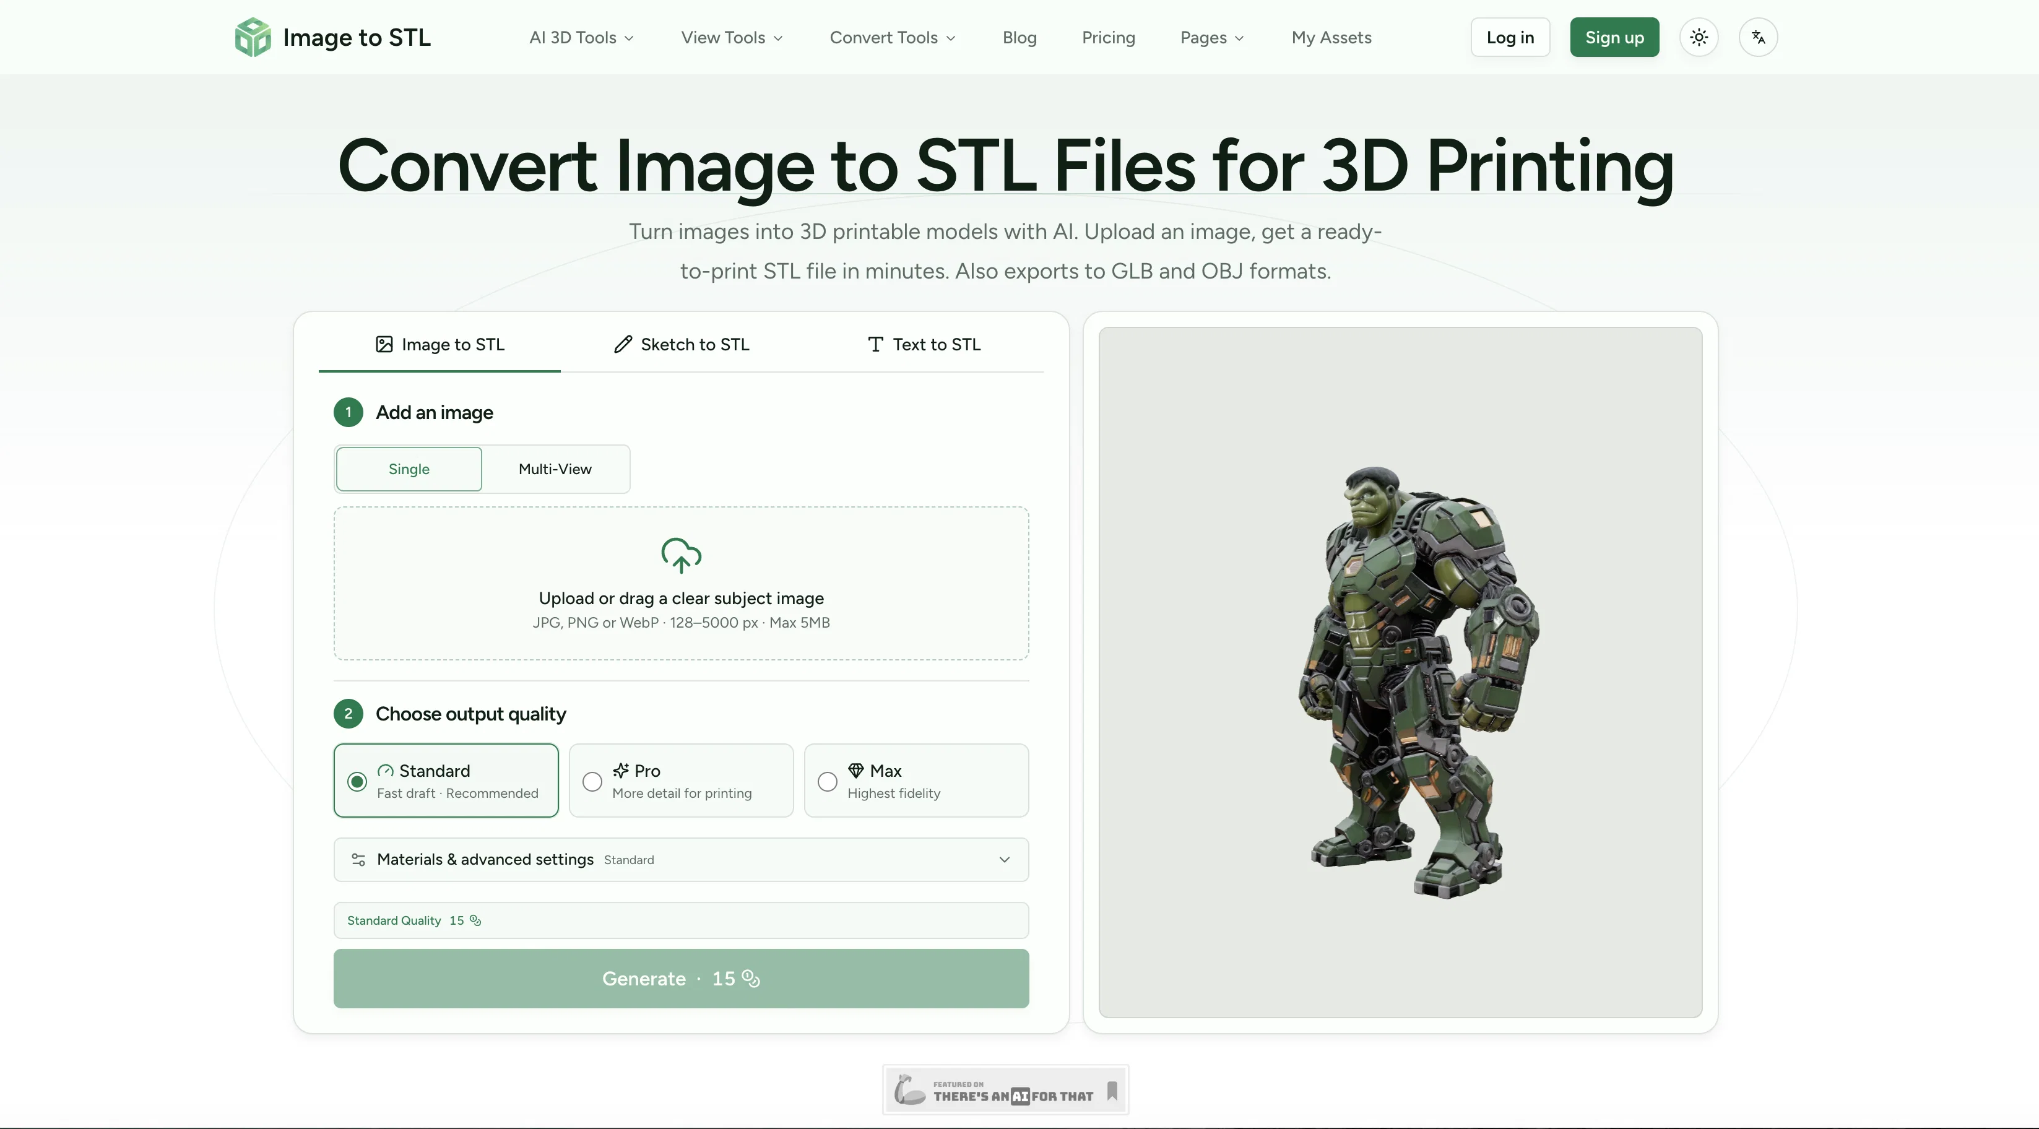Go to My Assets
This screenshot has width=2039, height=1129.
[x=1331, y=37]
